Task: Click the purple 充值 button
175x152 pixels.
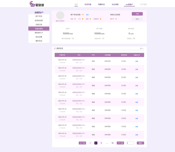Action: 137,14
